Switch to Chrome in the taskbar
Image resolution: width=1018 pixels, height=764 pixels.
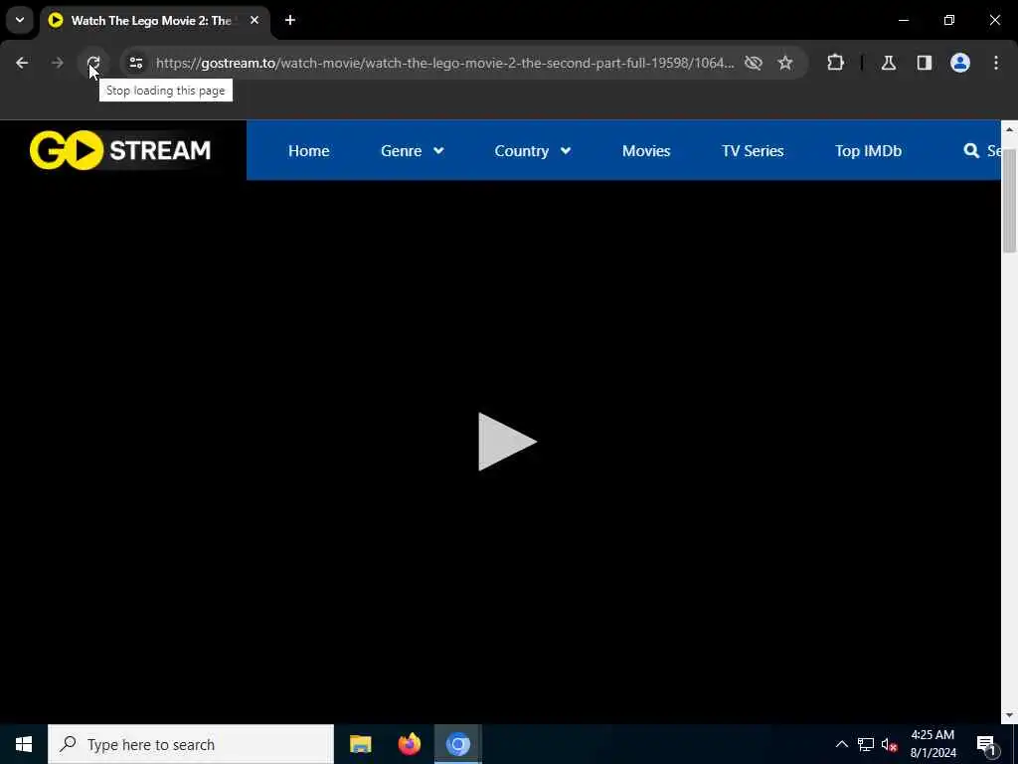pos(457,744)
